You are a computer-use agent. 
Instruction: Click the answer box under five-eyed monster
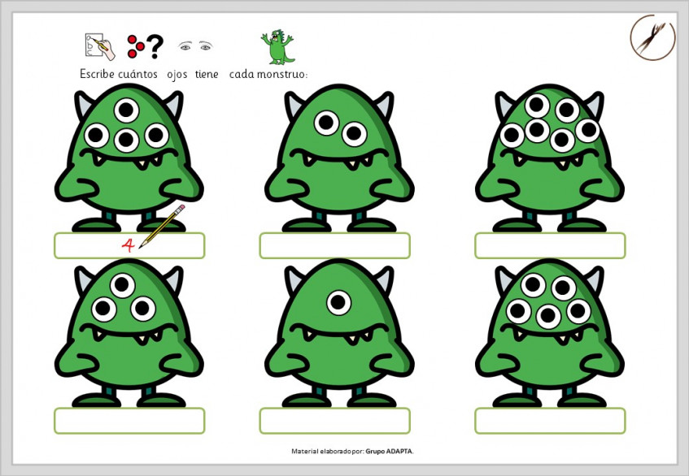click(x=550, y=421)
